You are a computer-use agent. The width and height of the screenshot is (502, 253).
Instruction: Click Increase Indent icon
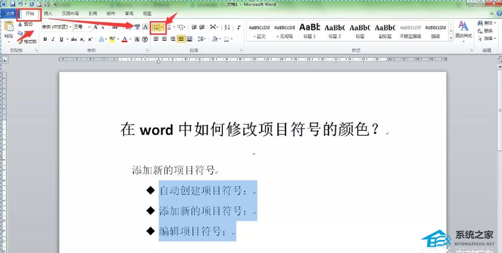(202, 27)
